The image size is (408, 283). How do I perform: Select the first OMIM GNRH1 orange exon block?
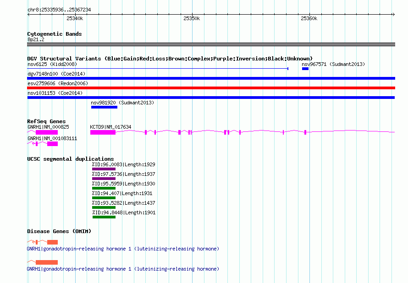52,242
